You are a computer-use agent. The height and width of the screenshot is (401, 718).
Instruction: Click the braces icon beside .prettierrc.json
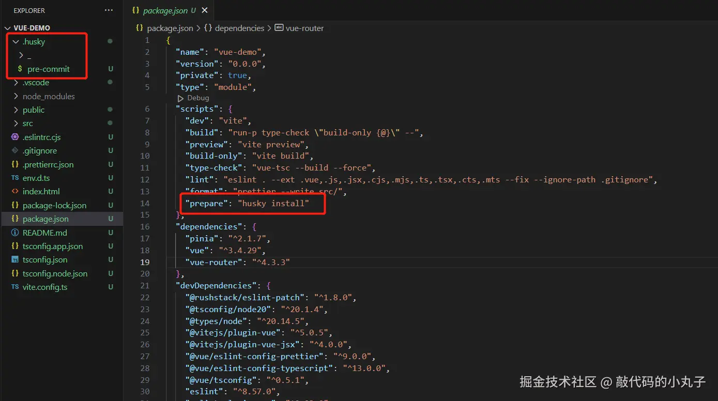(x=15, y=165)
